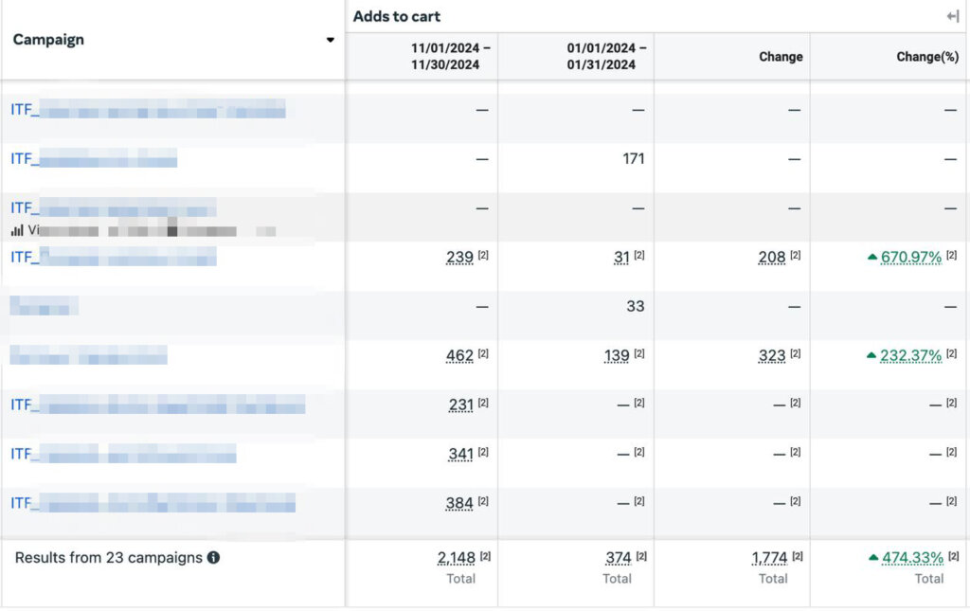The image size is (970, 611).
Task: Open the Campaign column dropdown arrow
Action: [330, 40]
